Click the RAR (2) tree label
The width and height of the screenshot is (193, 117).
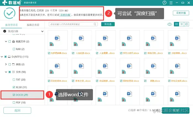click(x=20, y=49)
